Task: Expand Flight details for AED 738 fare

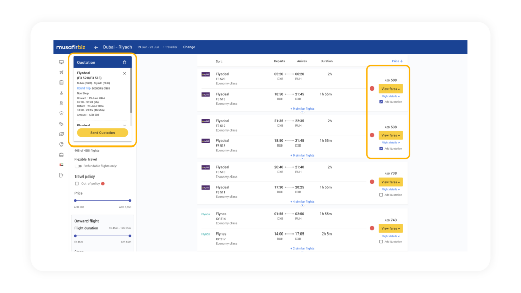Action: (x=390, y=189)
